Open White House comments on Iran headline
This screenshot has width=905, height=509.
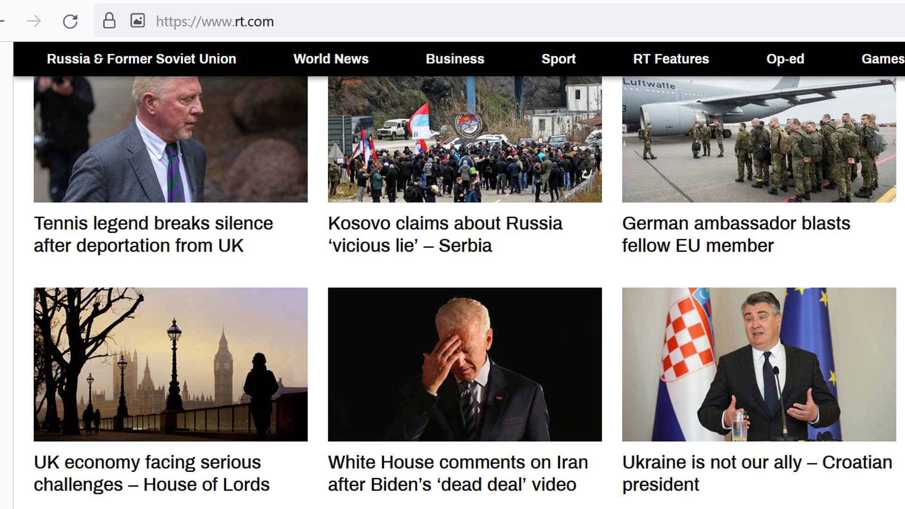pos(458,473)
